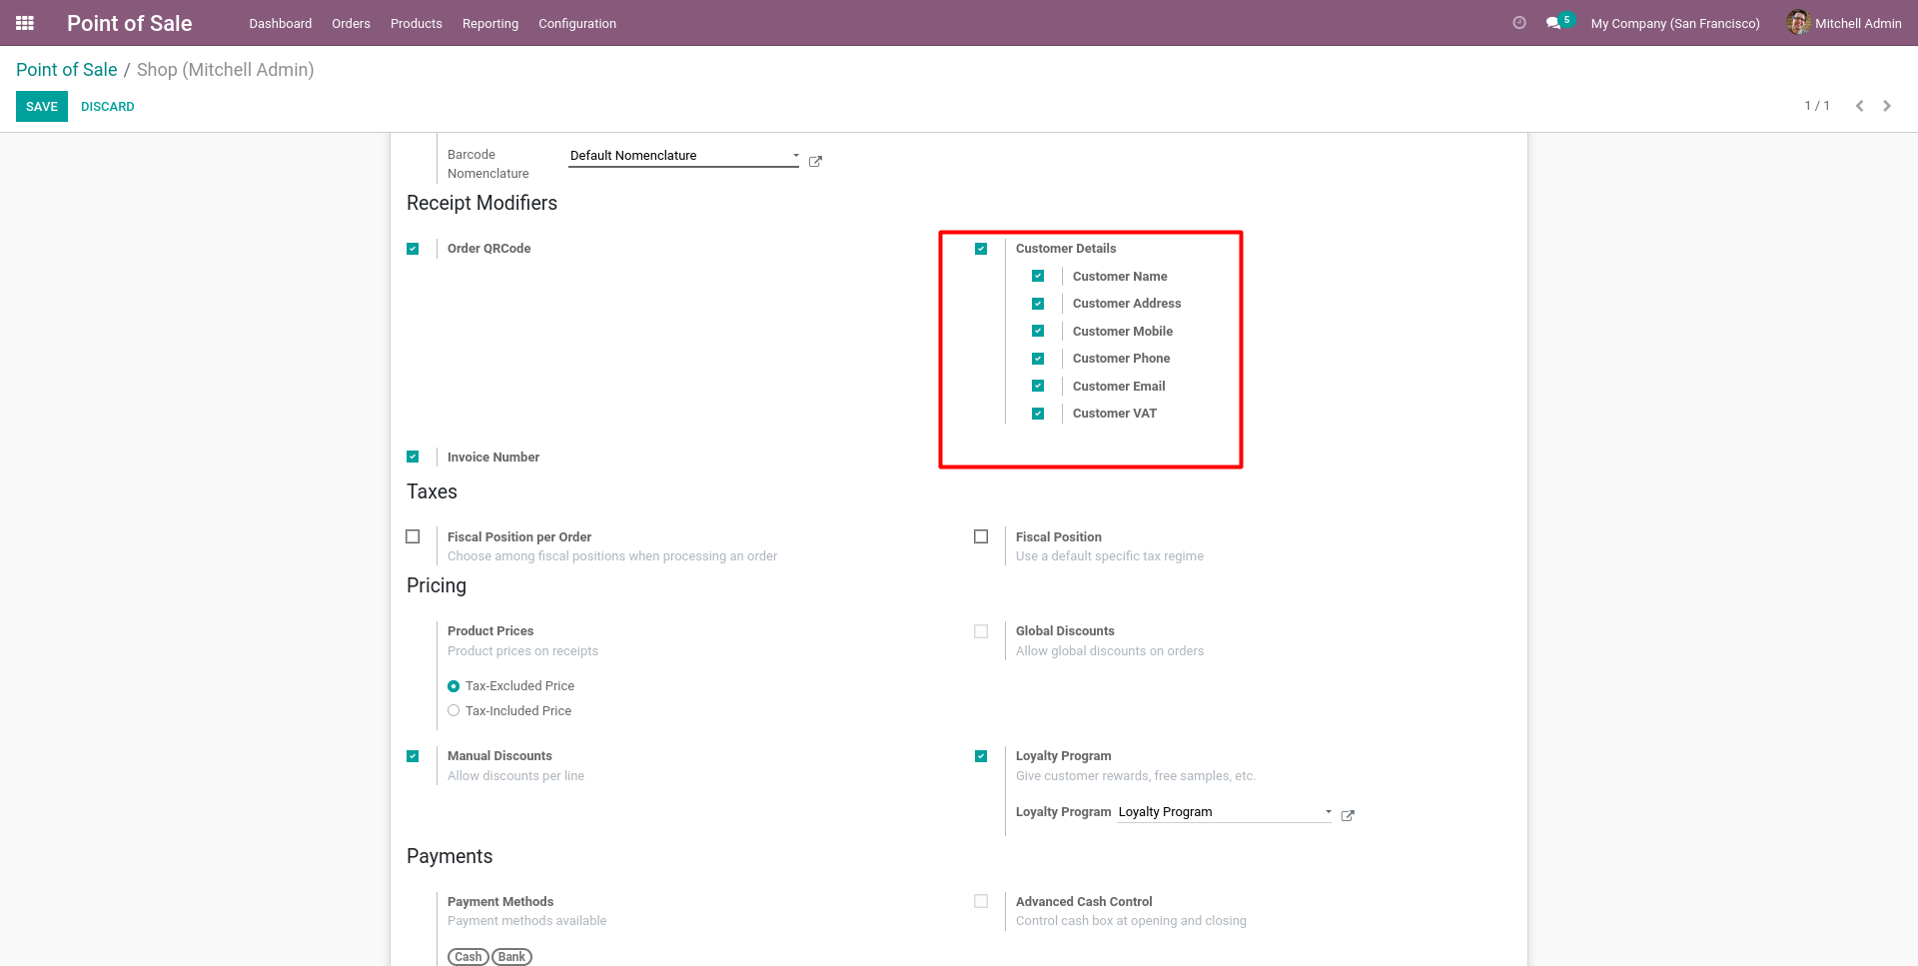Toggle Customer VAT checkbox

point(1038,414)
